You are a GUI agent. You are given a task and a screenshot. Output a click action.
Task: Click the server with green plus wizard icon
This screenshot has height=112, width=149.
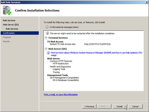pos(7,10)
